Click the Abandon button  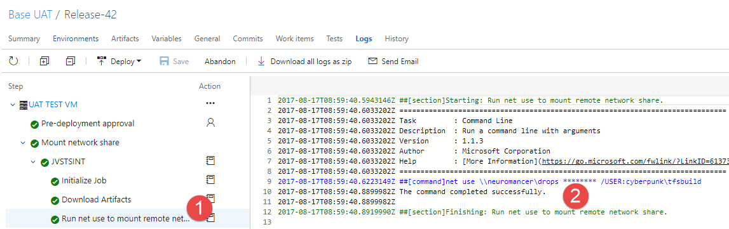[220, 61]
